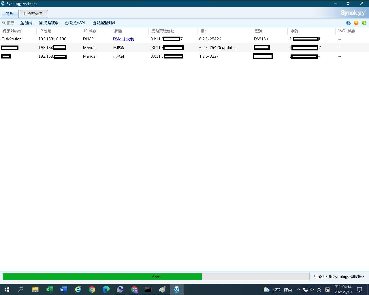Click 已就緒 status in 1.2.5-8227 row
369x295 pixels.
tap(118, 56)
